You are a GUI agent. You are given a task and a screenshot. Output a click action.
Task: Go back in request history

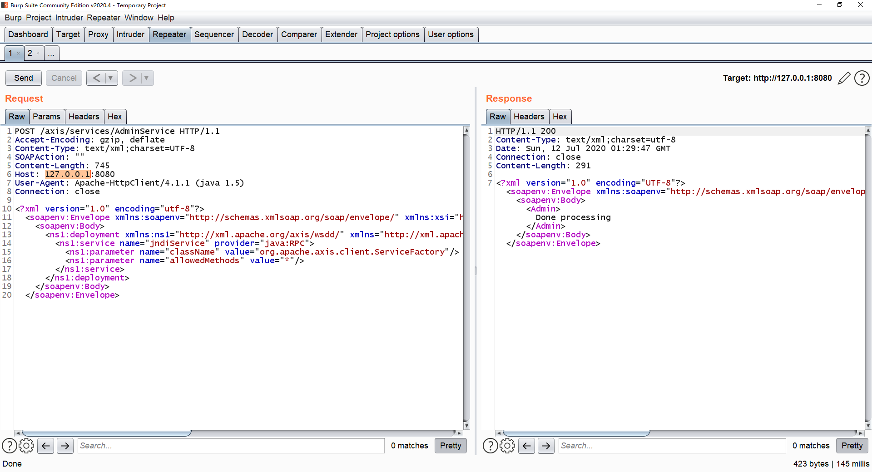pos(96,78)
